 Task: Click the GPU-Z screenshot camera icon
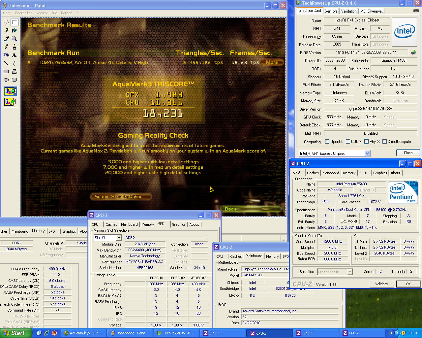coord(416,11)
